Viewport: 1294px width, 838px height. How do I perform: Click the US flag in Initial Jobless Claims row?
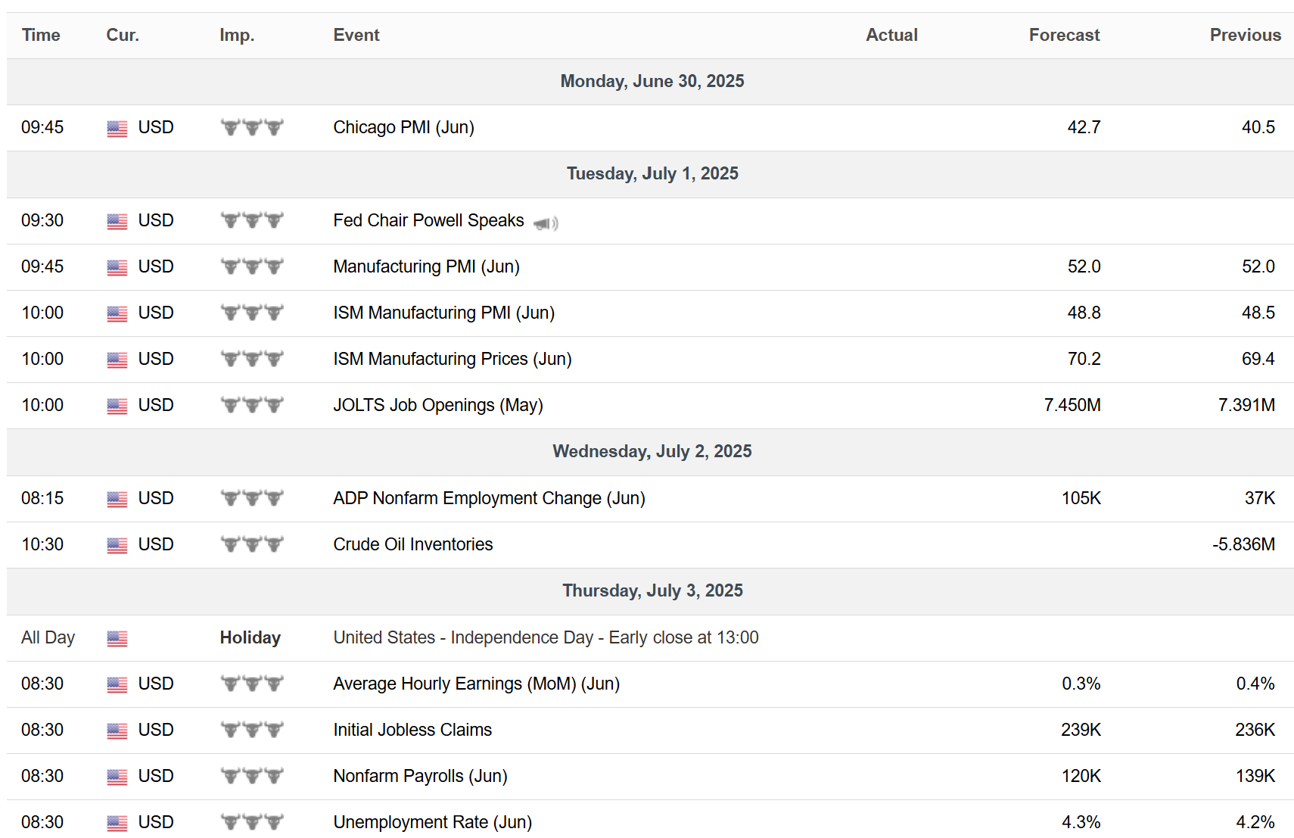pyautogui.click(x=117, y=731)
